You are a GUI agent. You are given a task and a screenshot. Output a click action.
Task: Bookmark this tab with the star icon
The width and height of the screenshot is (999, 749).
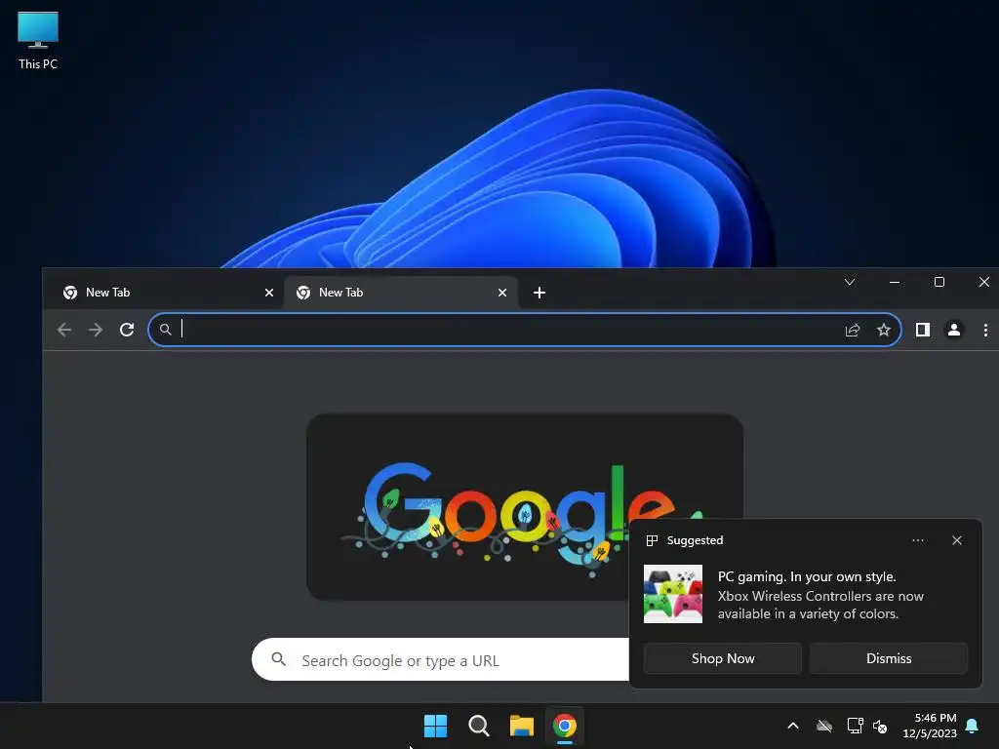pos(884,330)
